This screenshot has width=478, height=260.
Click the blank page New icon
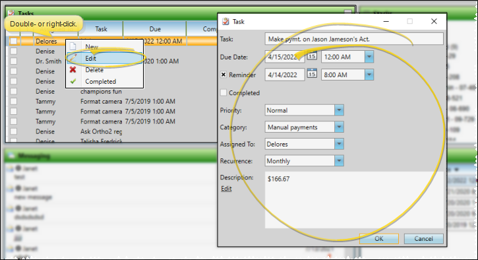(x=73, y=47)
